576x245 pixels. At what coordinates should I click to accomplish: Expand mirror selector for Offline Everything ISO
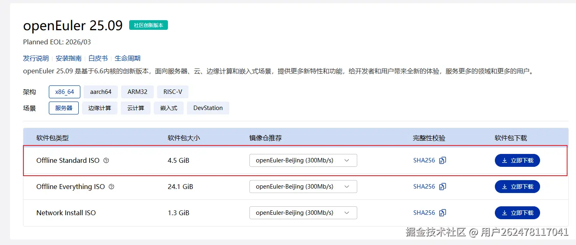(303, 187)
